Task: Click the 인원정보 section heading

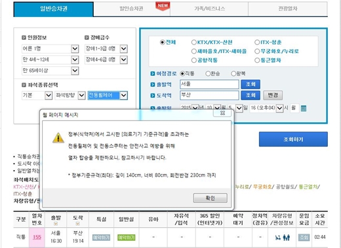Action: click(x=37, y=37)
